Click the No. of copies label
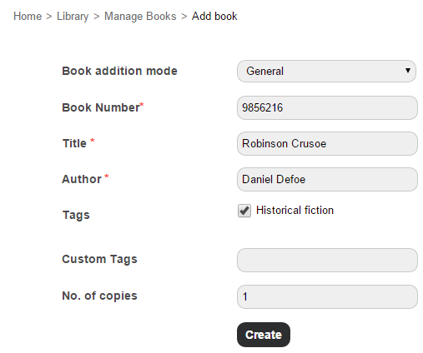423x353 pixels. click(x=99, y=296)
